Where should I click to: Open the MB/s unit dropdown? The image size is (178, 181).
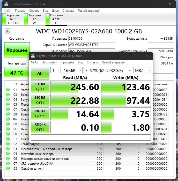[142, 70]
